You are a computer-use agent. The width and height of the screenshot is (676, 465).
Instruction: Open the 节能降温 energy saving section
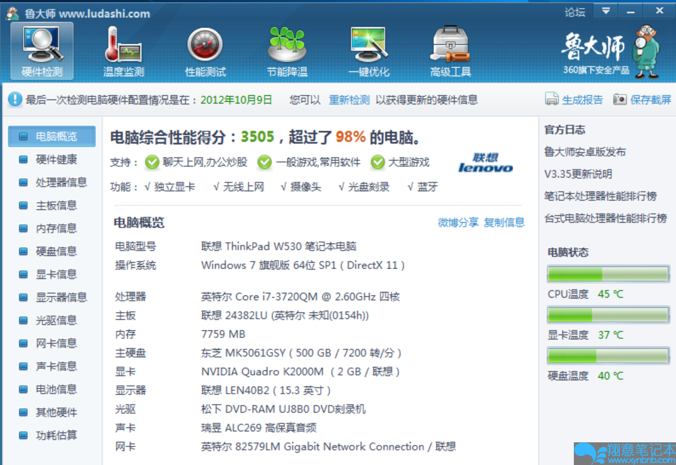pos(287,51)
